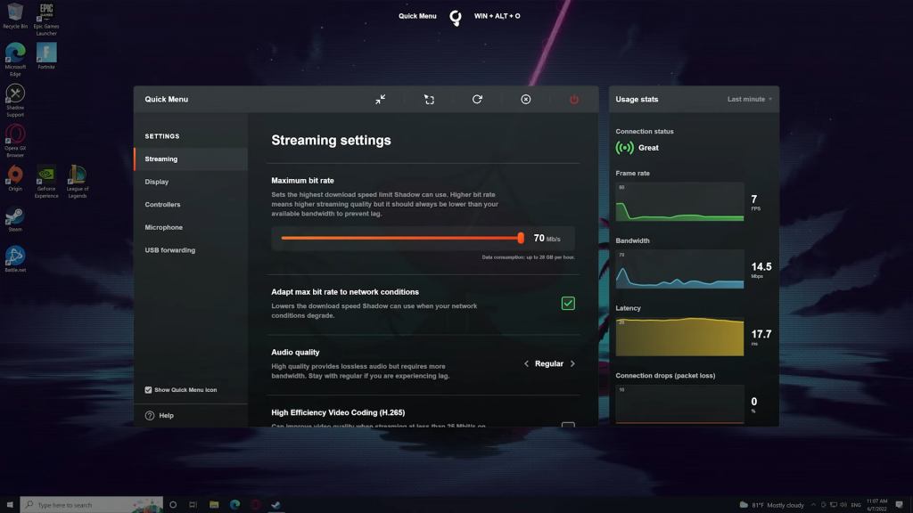
Task: Click the Frame rate graph
Action: point(679,202)
